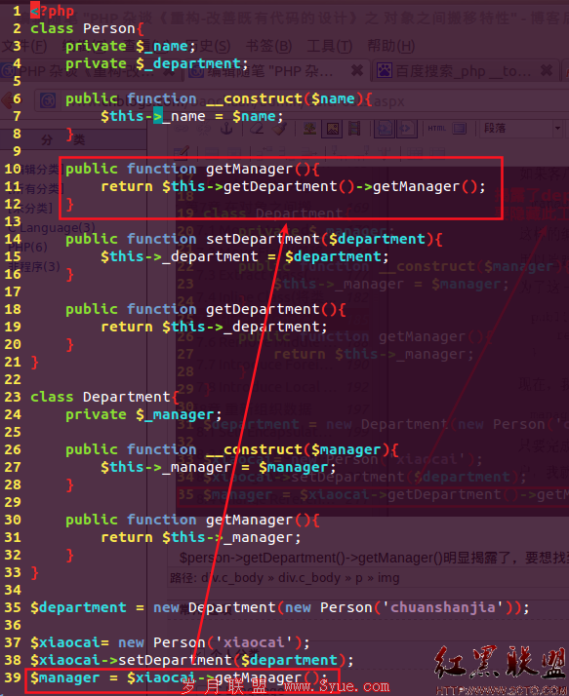Screen dimensions: 569x696
Task: Click the browser back arrow button
Action: tap(10, 100)
